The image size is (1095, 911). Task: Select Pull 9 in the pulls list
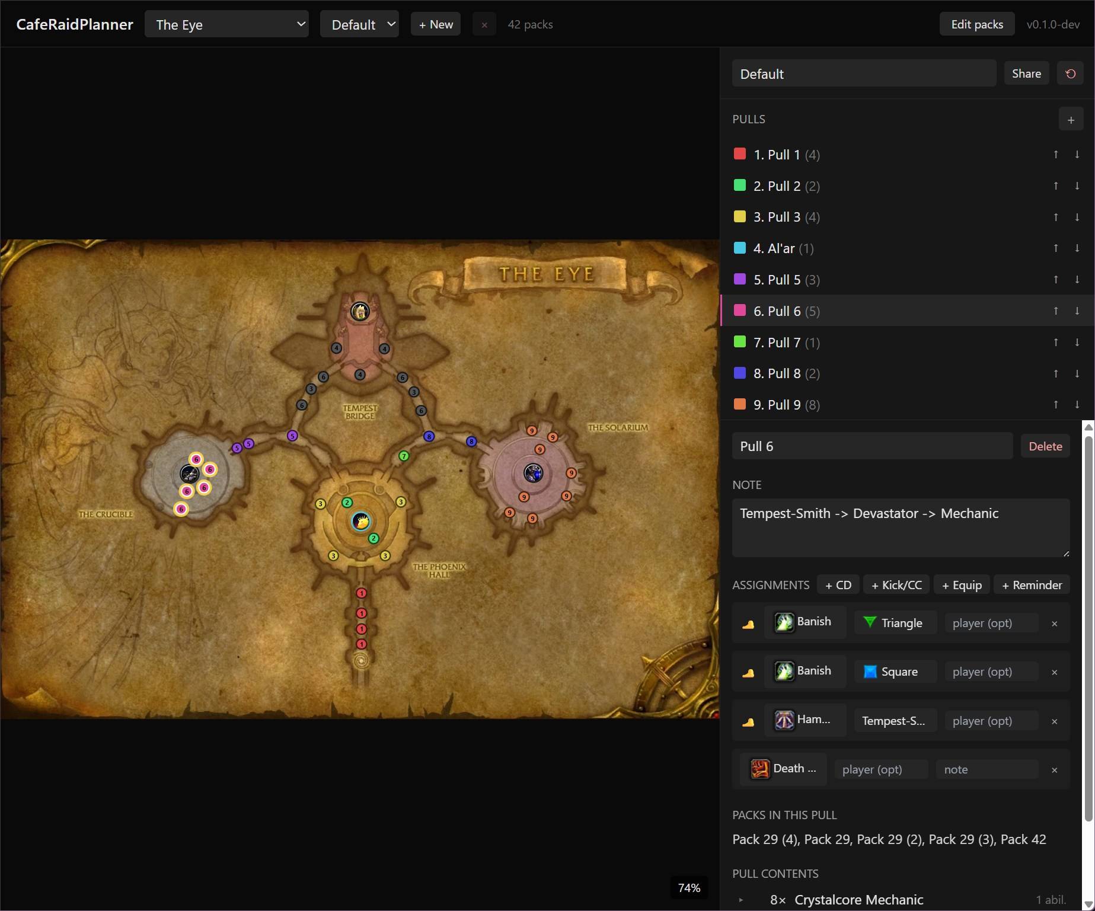coord(906,405)
